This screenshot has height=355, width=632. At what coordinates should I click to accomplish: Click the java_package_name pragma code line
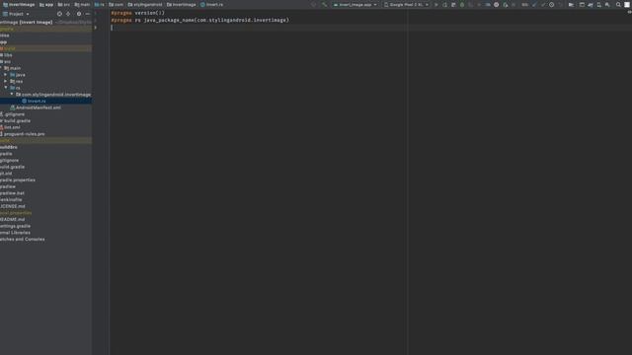(199, 20)
